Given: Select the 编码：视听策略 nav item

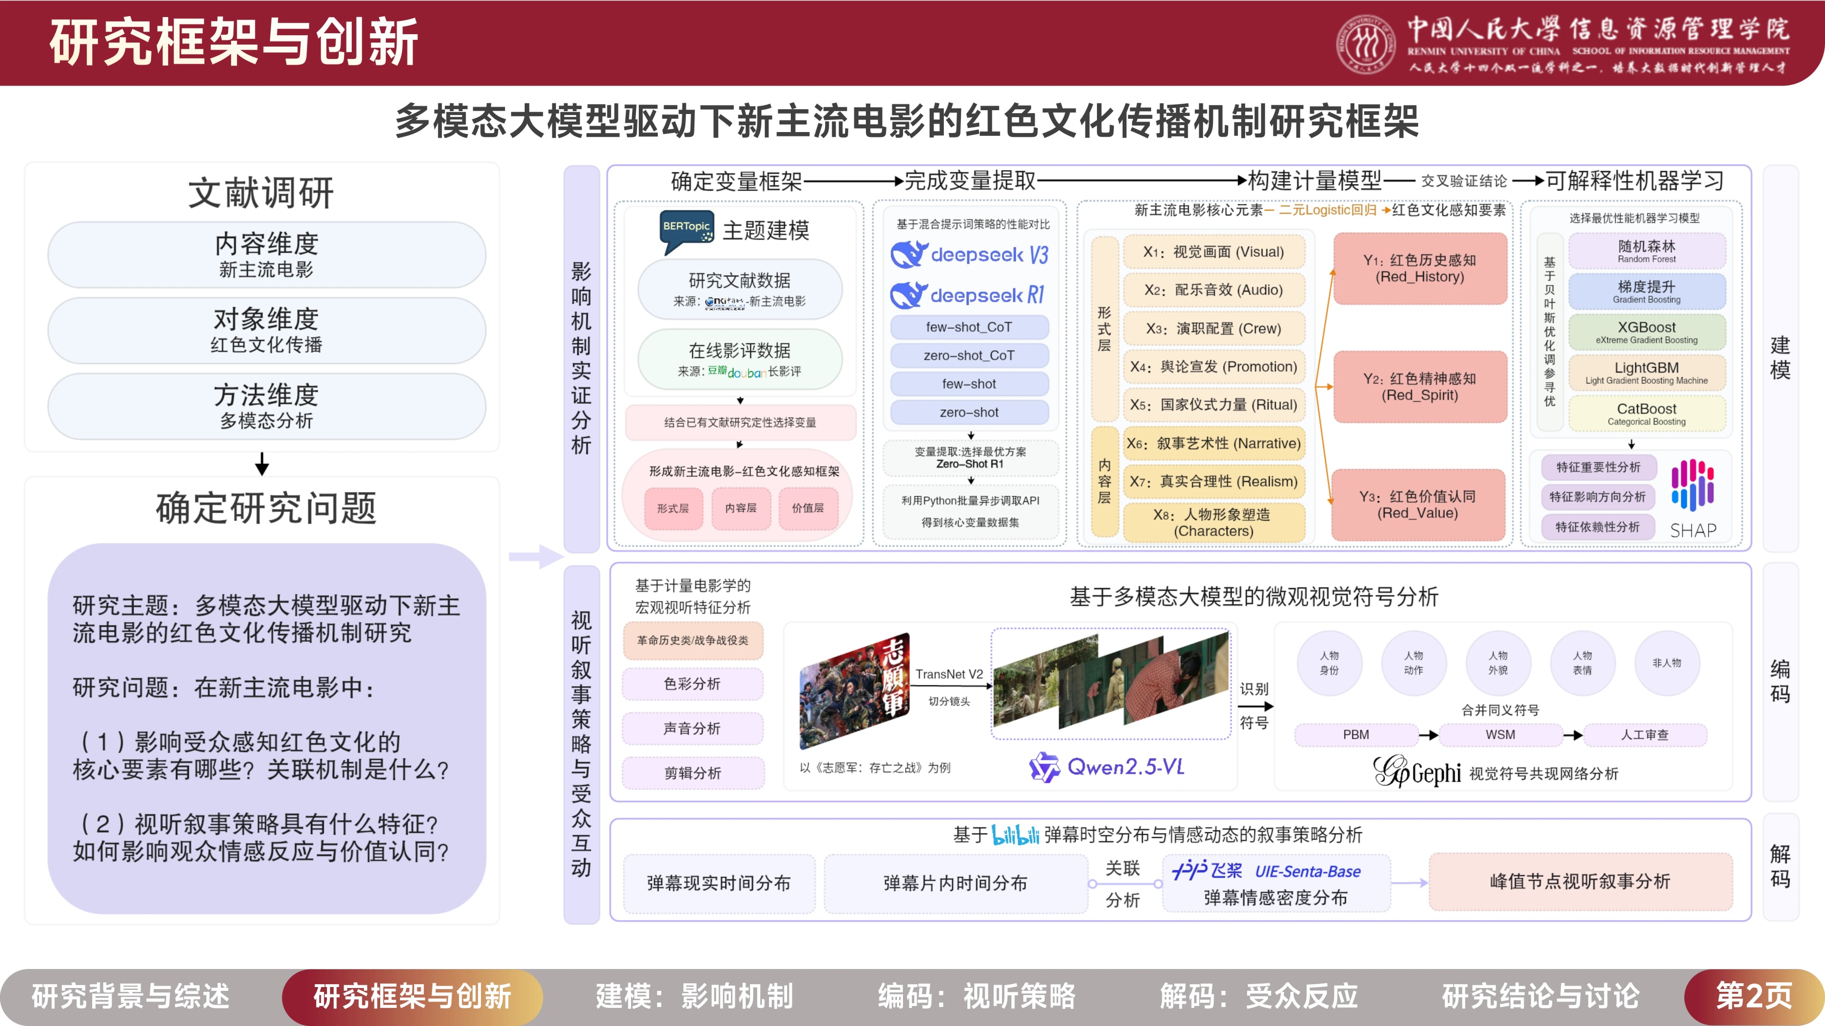Looking at the screenshot, I should (x=978, y=996).
